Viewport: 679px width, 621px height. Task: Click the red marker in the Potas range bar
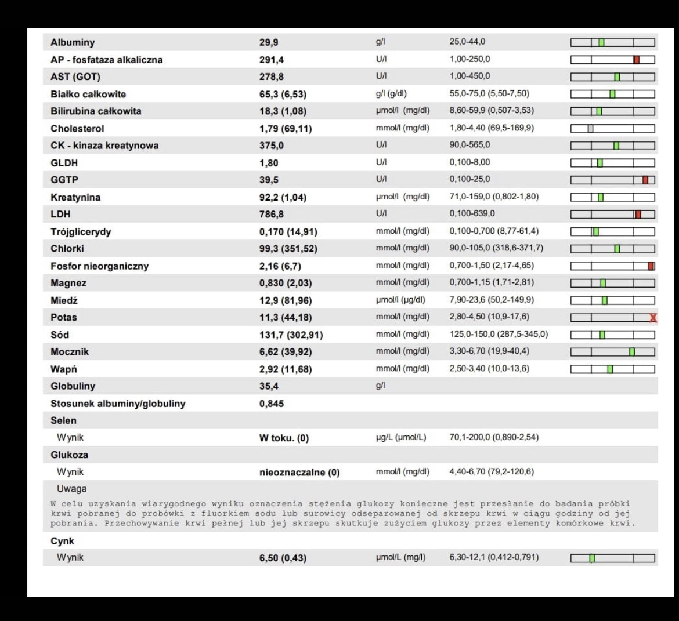click(x=653, y=318)
